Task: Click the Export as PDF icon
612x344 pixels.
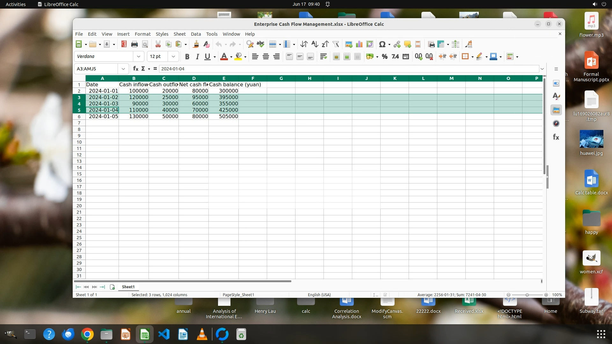Action: point(124,44)
